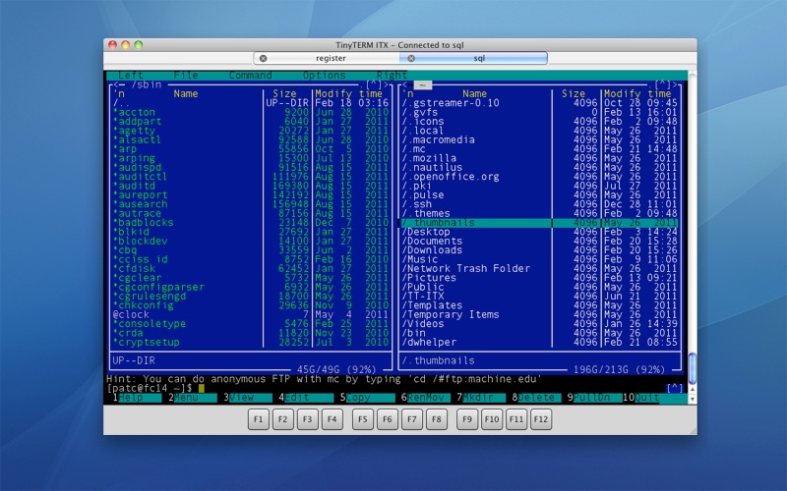Click the left panel Size column header
787x491 pixels.
[x=284, y=93]
